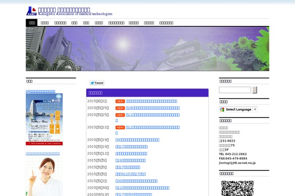Focus the site search input field
295x196 pixels.
[x=235, y=90]
